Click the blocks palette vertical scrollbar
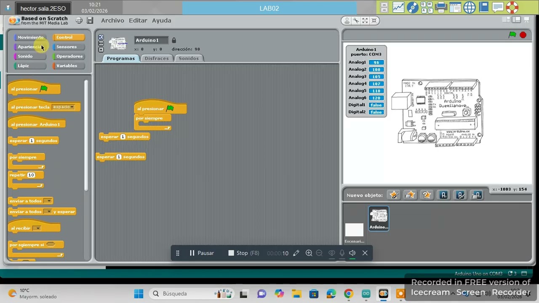The image size is (539, 303). [x=86, y=135]
